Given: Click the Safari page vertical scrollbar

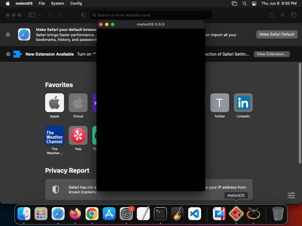Looking at the screenshot, I should (x=300, y=113).
